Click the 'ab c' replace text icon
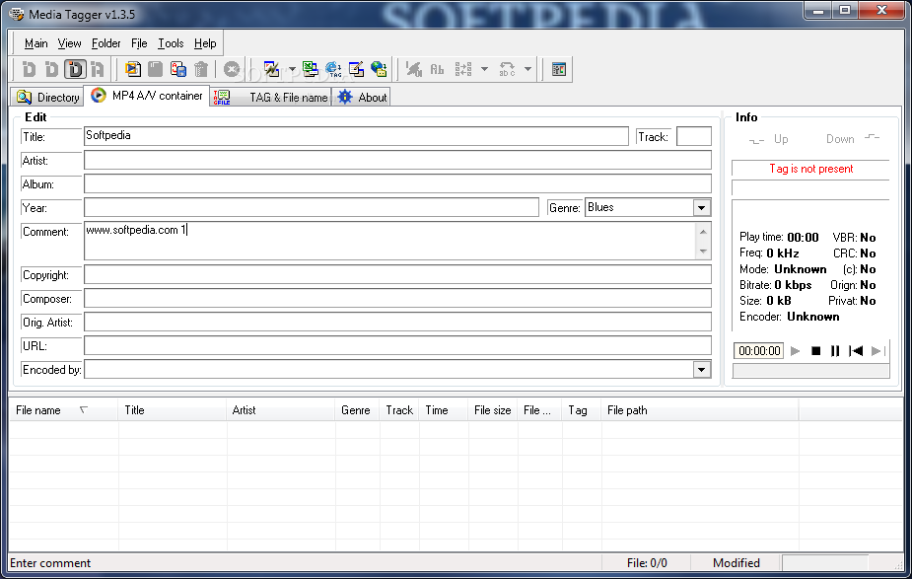Viewport: 912px width, 579px height. pyautogui.click(x=507, y=69)
